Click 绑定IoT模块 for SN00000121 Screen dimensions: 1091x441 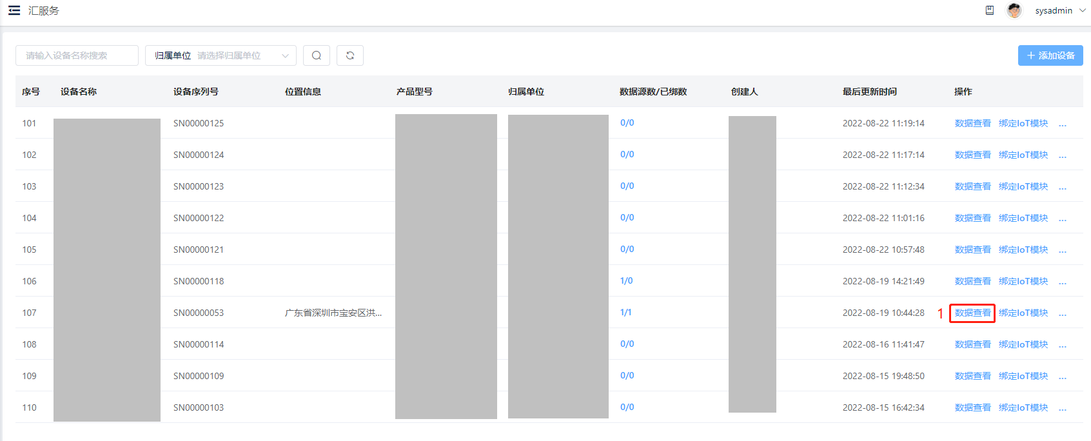(1023, 250)
